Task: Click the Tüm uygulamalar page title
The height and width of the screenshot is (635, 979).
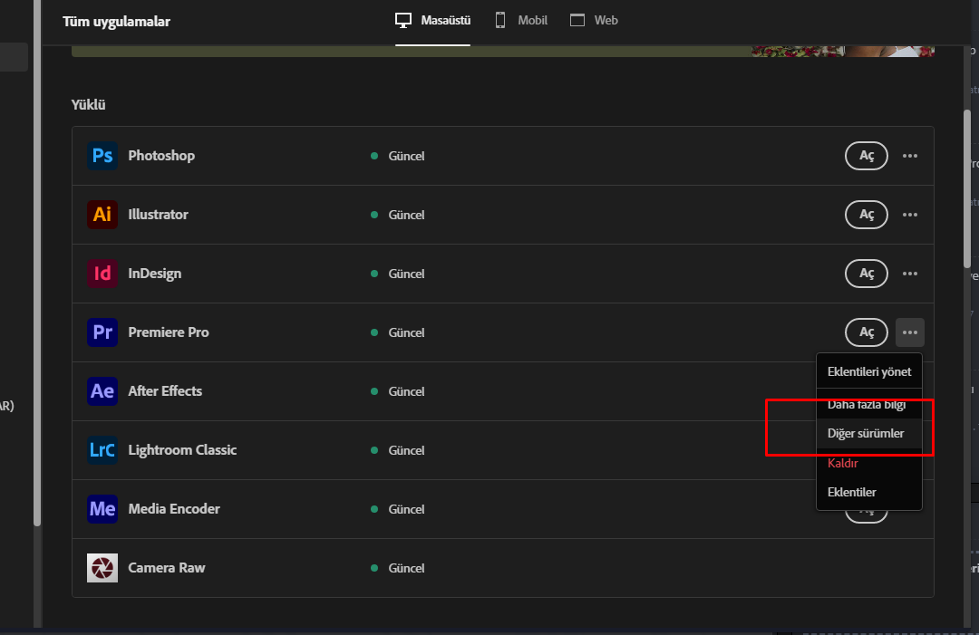Action: pos(116,21)
